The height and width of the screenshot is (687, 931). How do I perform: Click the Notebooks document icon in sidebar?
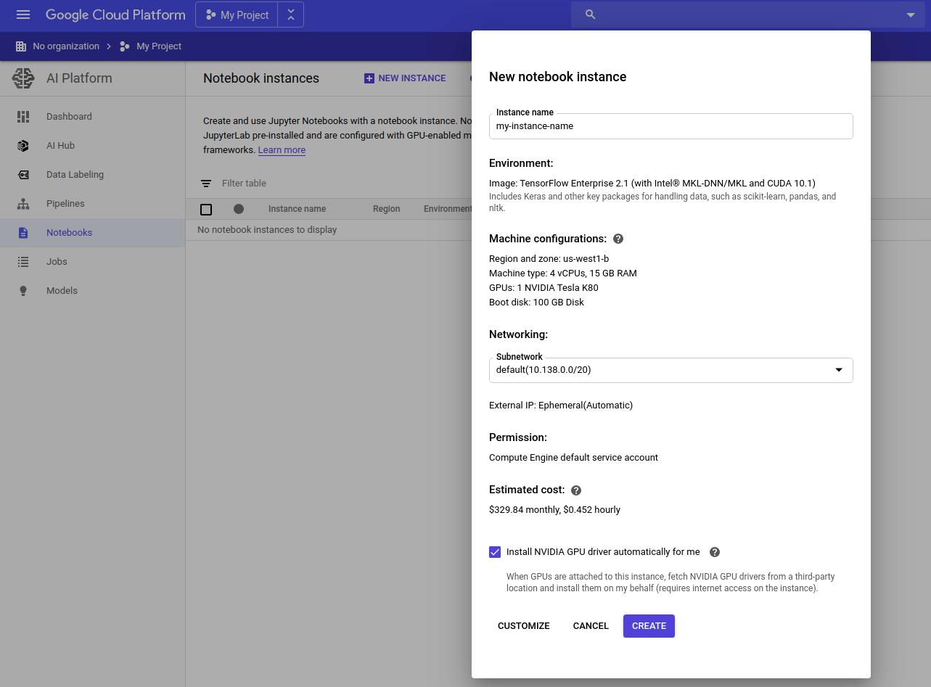tap(23, 233)
